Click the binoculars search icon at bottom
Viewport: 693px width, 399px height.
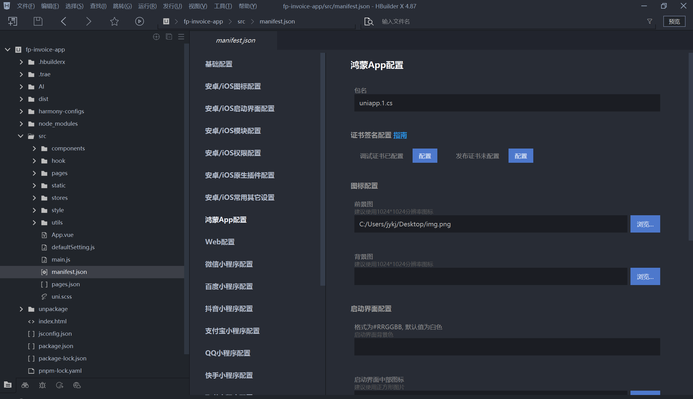tap(25, 385)
